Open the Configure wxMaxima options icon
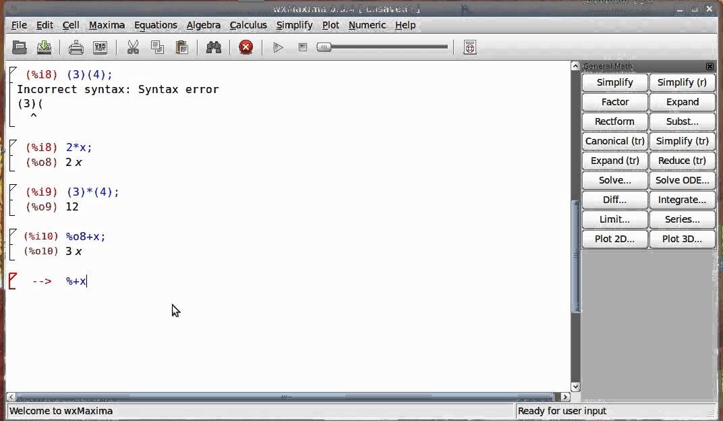 pos(100,47)
